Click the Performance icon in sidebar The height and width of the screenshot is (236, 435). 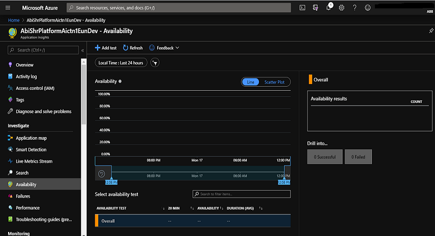(x=10, y=207)
